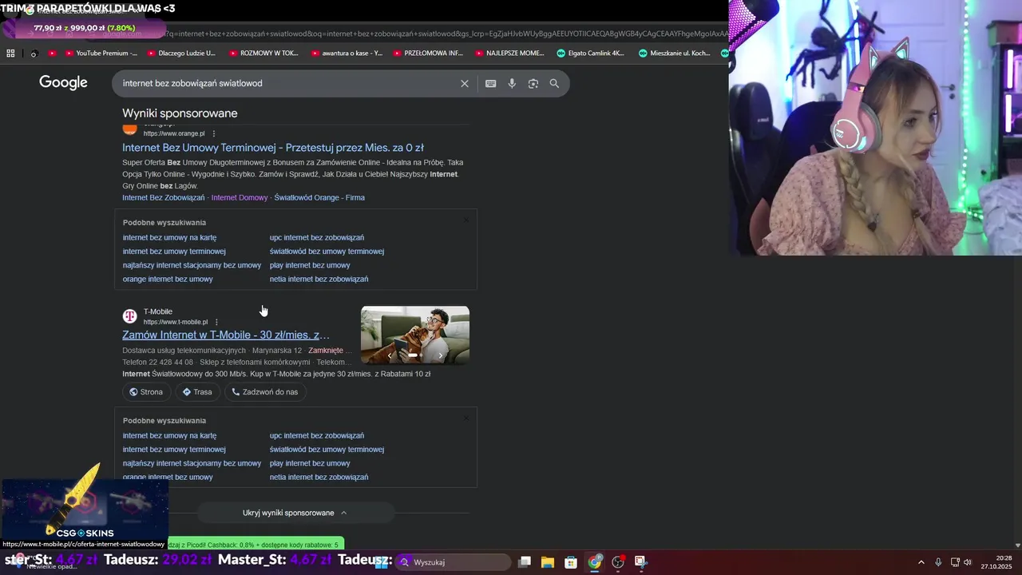Open Światłowód Orange - Firma sitelink
The height and width of the screenshot is (575, 1022).
pos(319,197)
